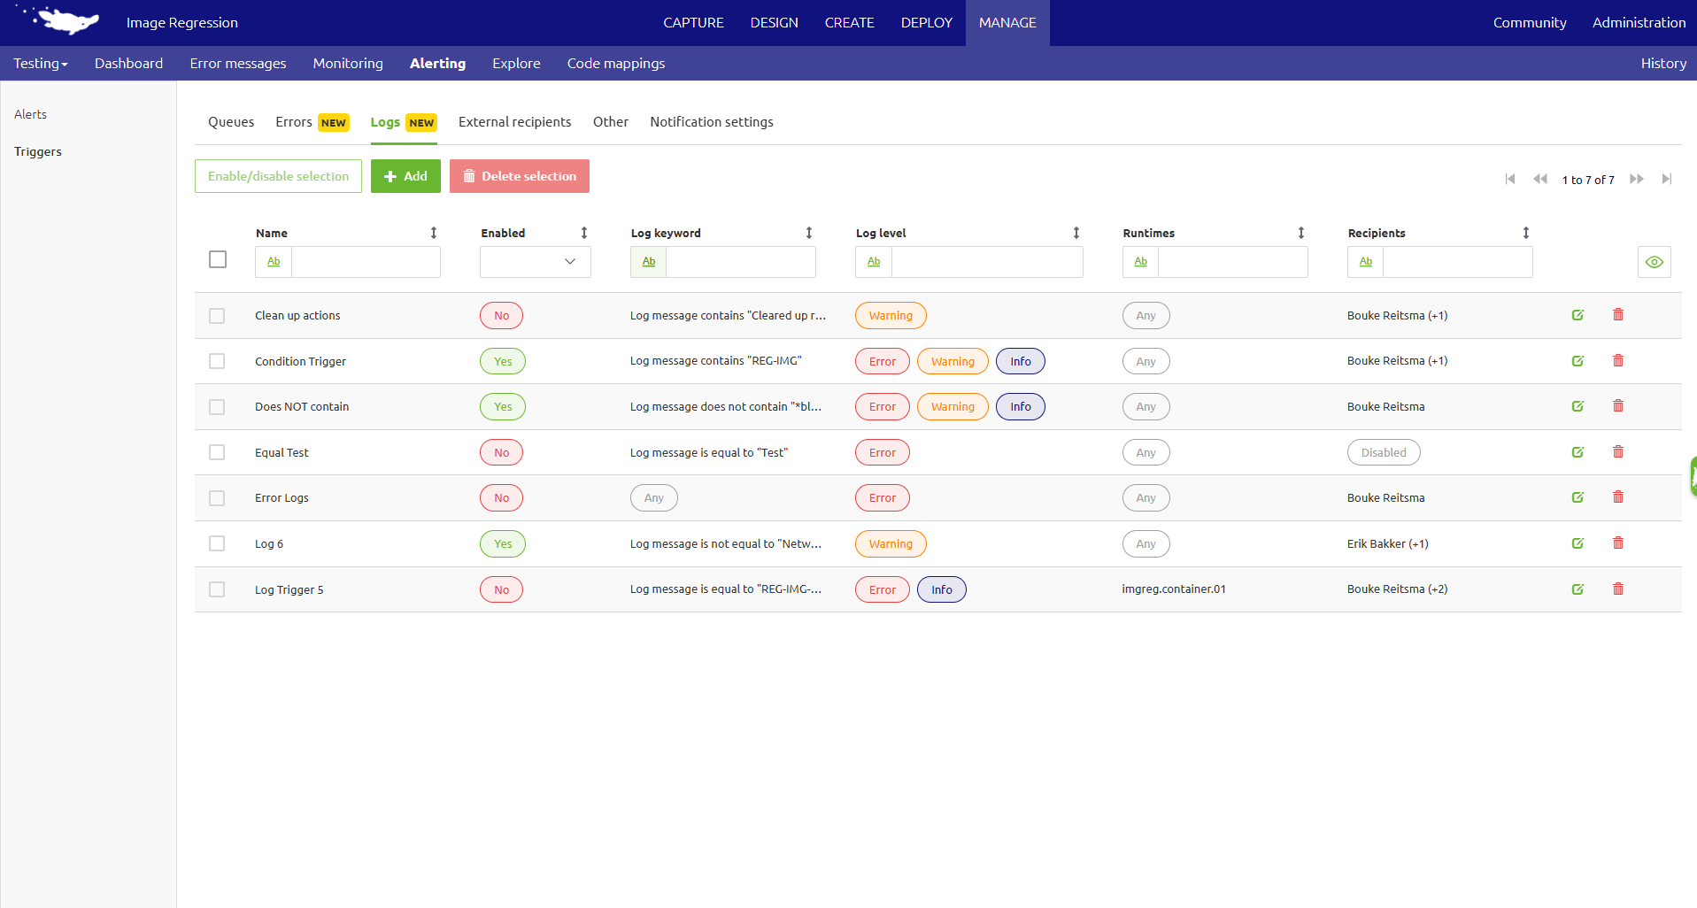Toggle the Ab match mode for Log keyword filter
The height and width of the screenshot is (908, 1697).
click(648, 261)
